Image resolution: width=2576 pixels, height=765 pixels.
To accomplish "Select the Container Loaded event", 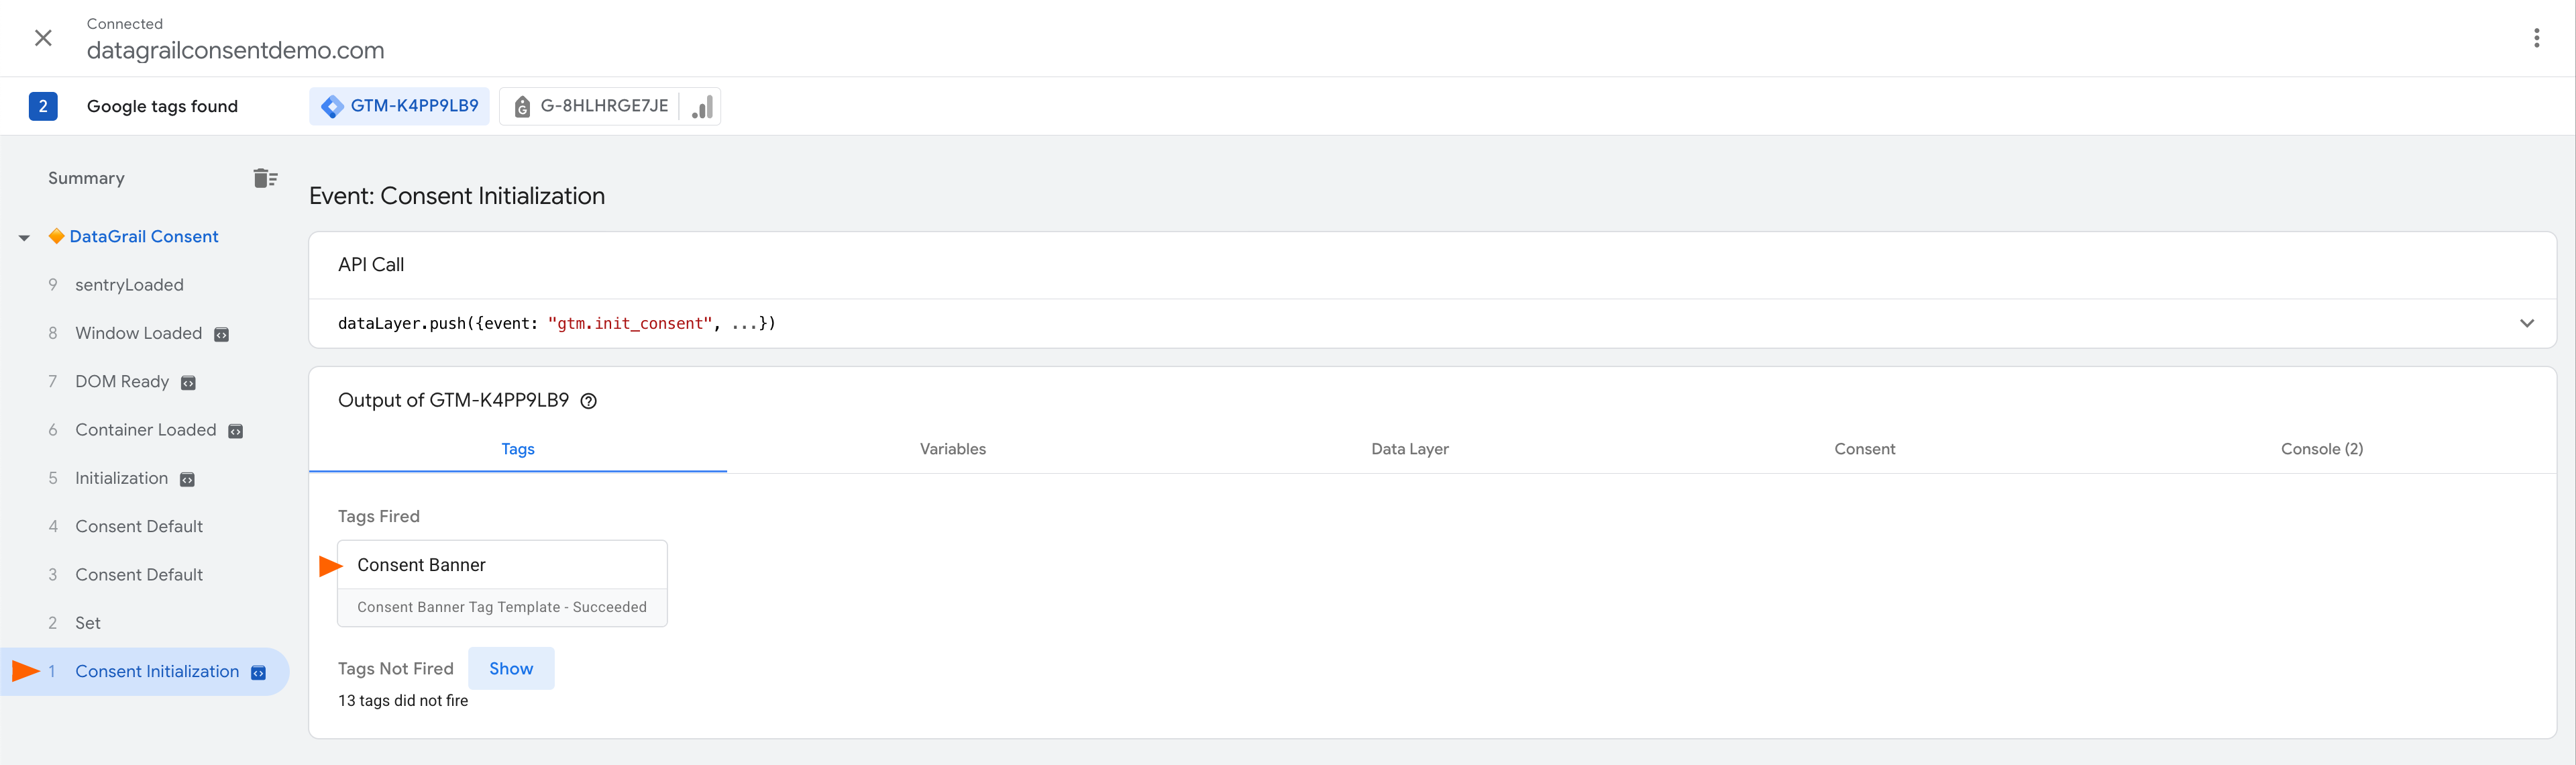I will (x=146, y=430).
